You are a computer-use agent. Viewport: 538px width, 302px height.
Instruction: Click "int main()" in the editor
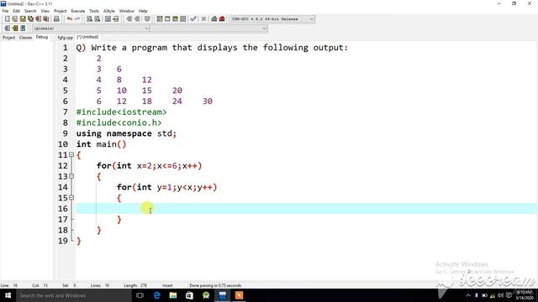coord(101,144)
